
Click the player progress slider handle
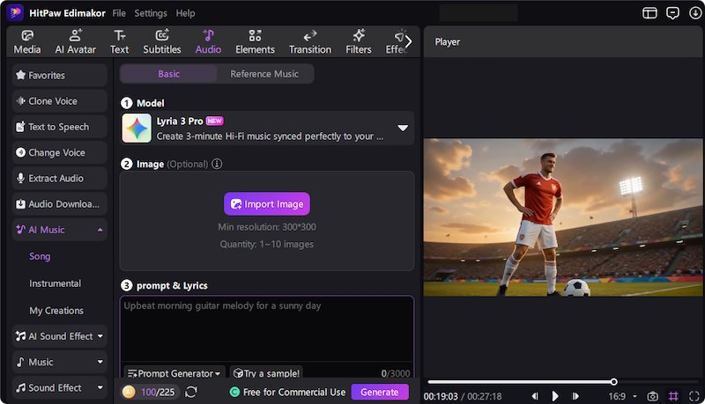[x=613, y=382]
